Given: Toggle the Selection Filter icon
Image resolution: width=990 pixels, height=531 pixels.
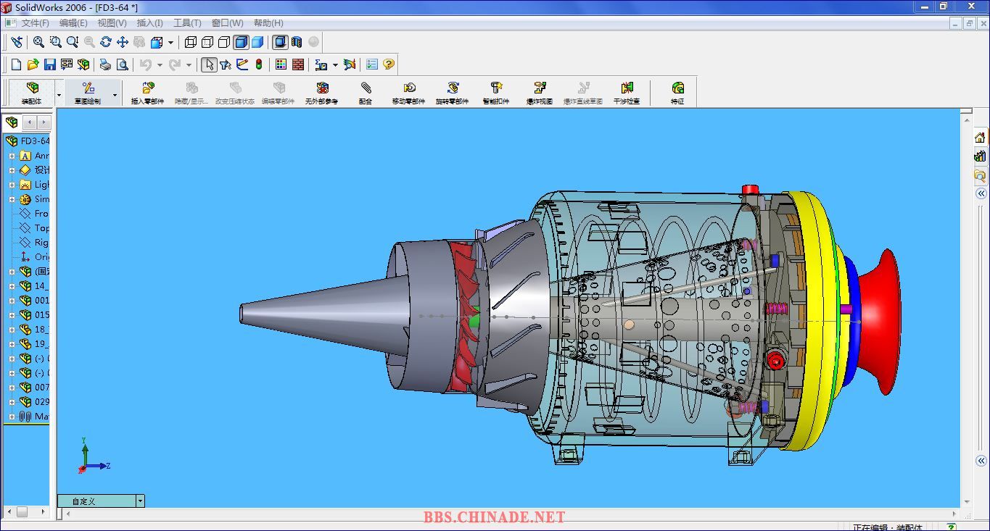Looking at the screenshot, I should [226, 64].
